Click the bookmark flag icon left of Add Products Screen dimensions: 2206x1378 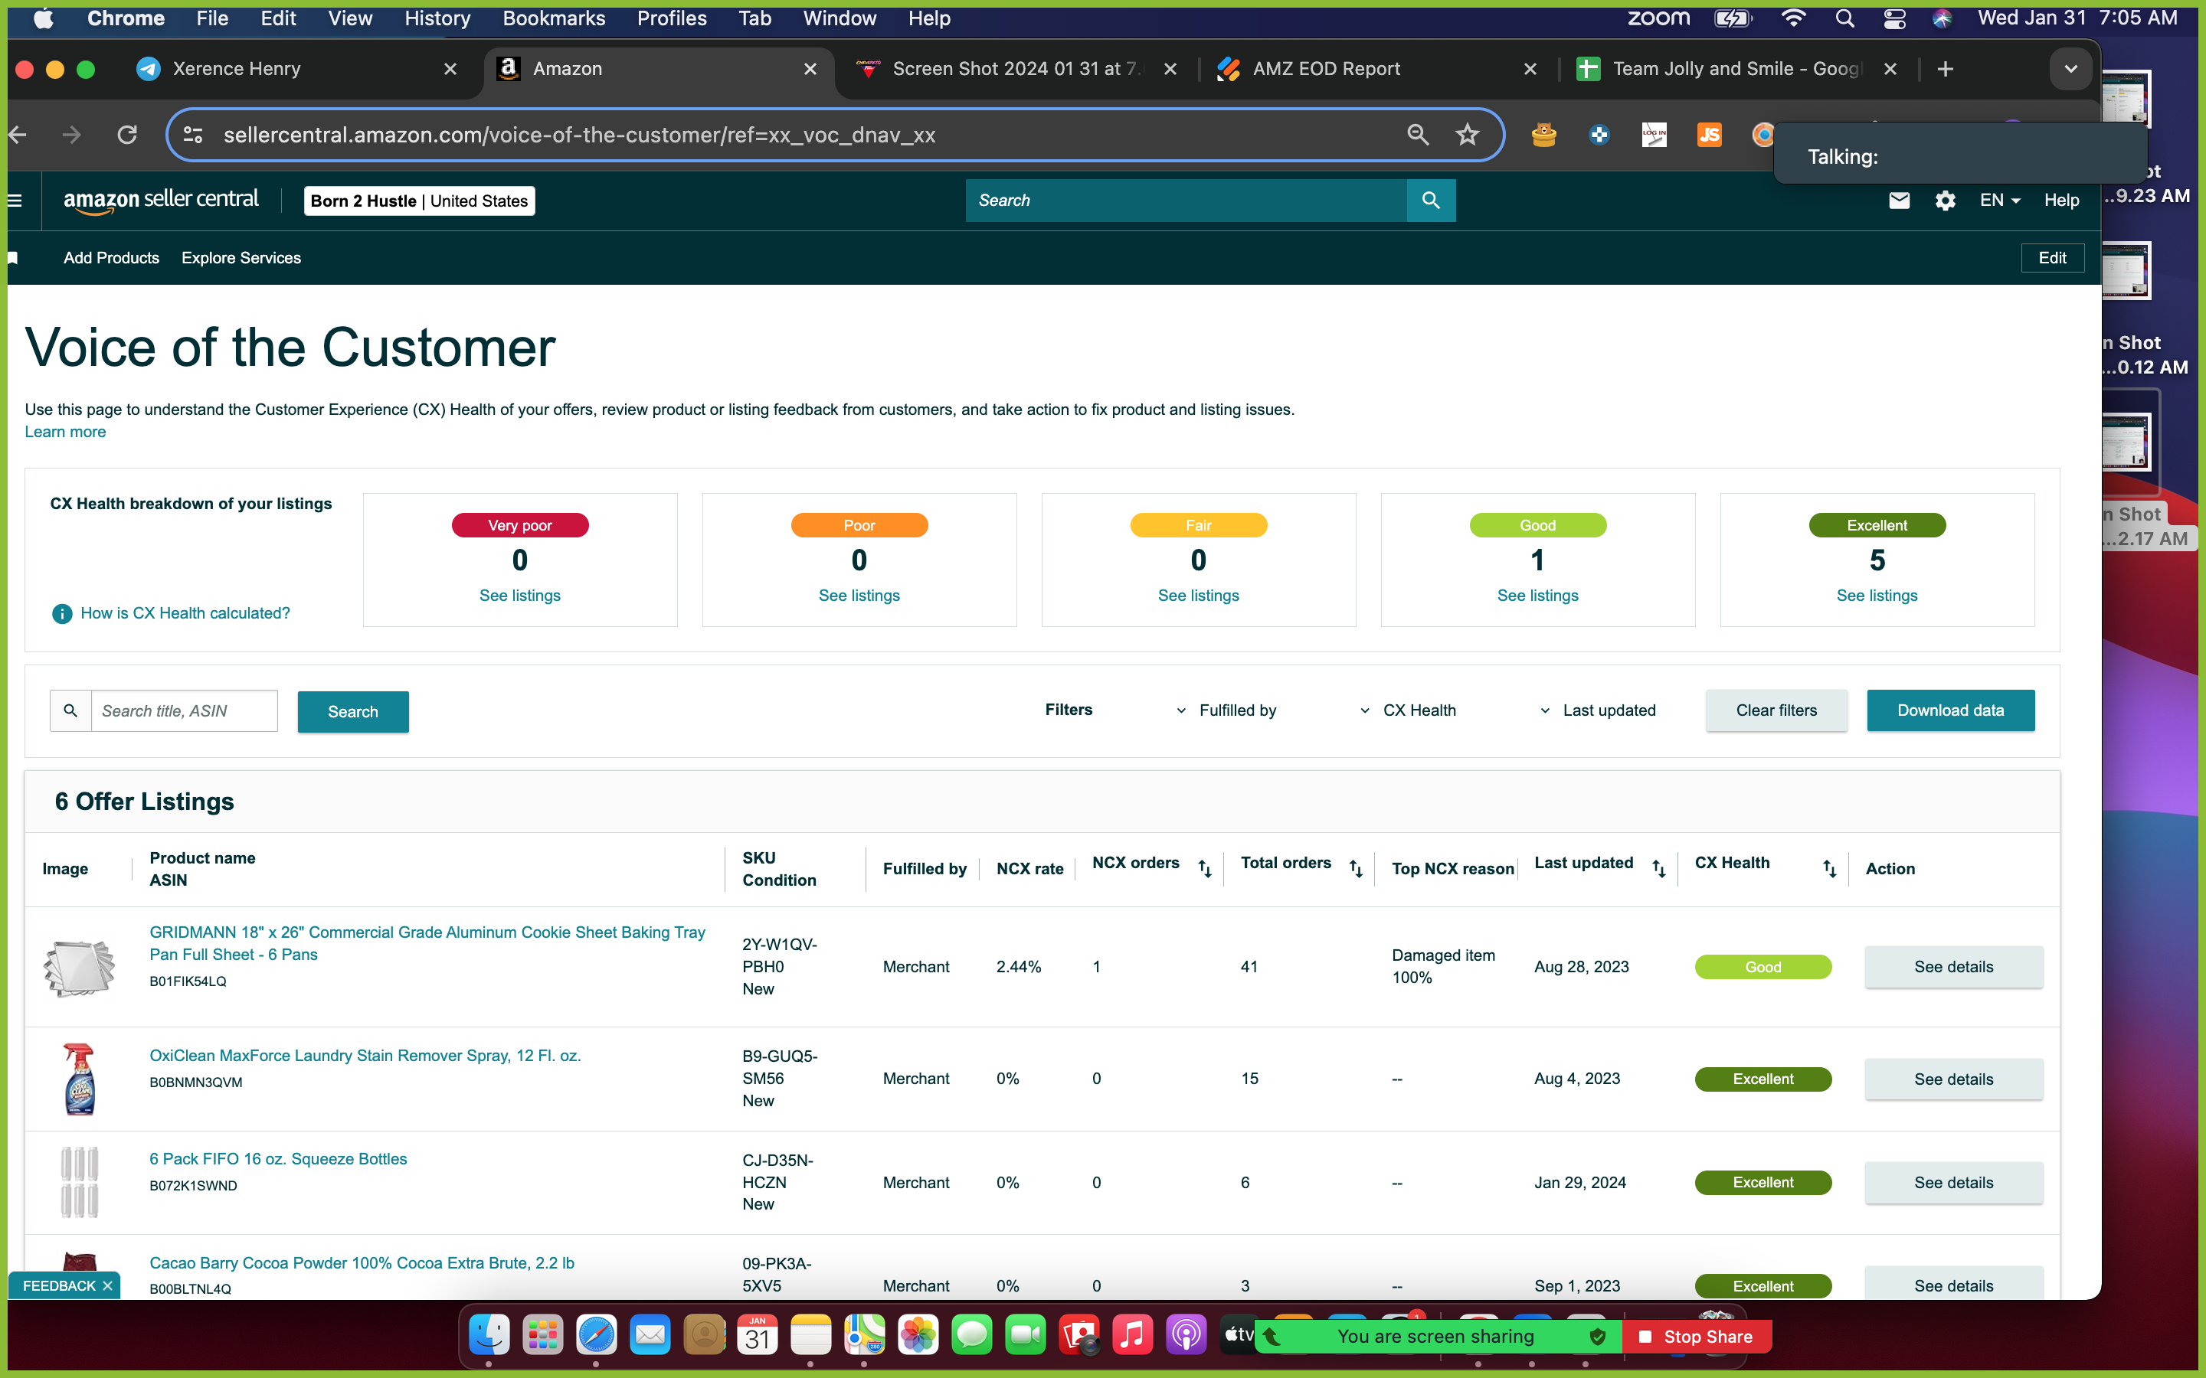13,258
